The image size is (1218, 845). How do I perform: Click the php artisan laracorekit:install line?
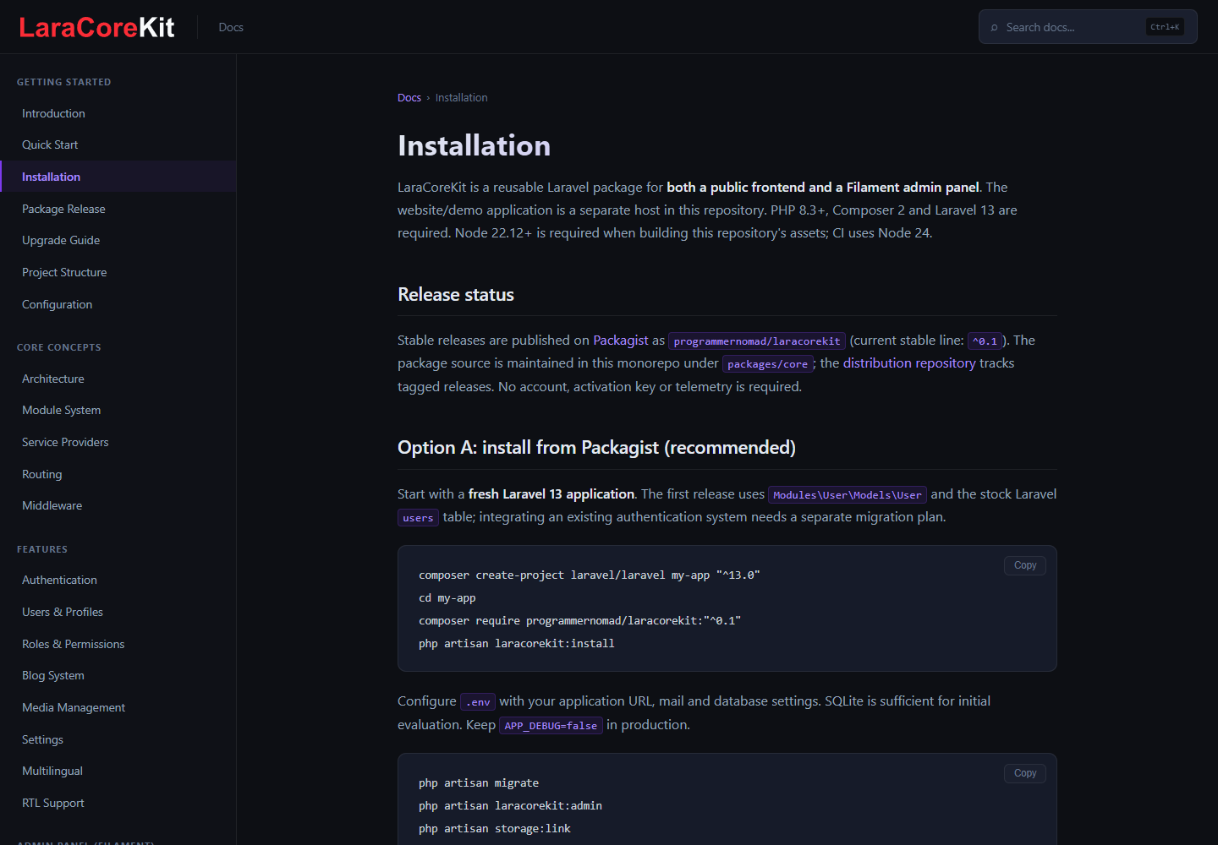(x=517, y=643)
